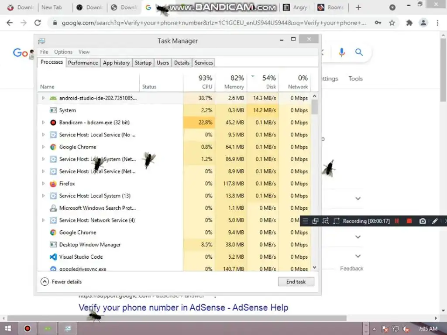This screenshot has width=447, height=335.
Task: Click the process list scroll-down arrow
Action: tap(314, 267)
